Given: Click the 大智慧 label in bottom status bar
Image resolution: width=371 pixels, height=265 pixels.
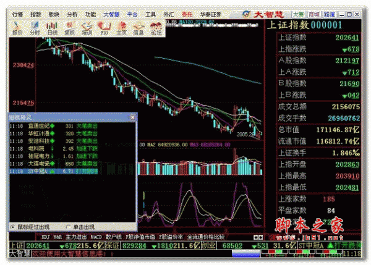Looking at the screenshot, I should 20,254.
